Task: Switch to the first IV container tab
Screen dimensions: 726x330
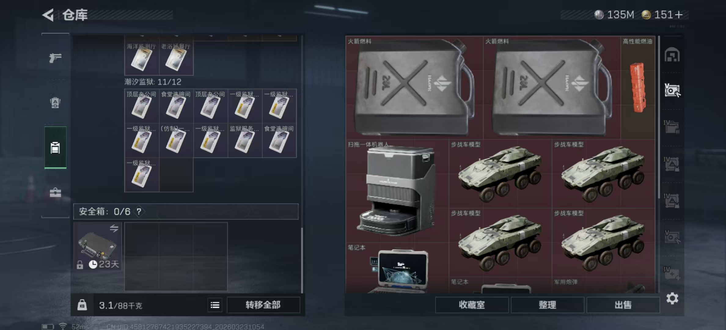Action: coord(672,127)
